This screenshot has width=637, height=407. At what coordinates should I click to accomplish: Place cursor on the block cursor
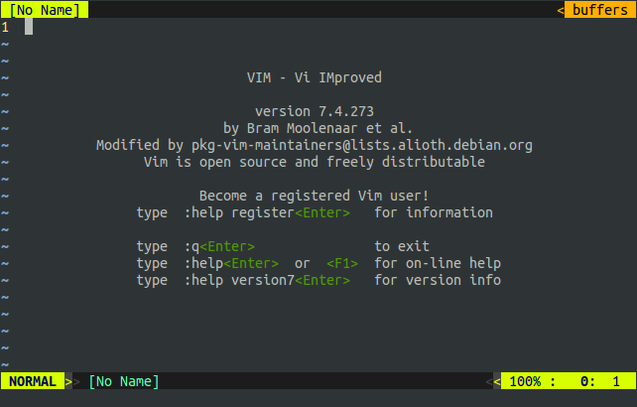pos(29,27)
